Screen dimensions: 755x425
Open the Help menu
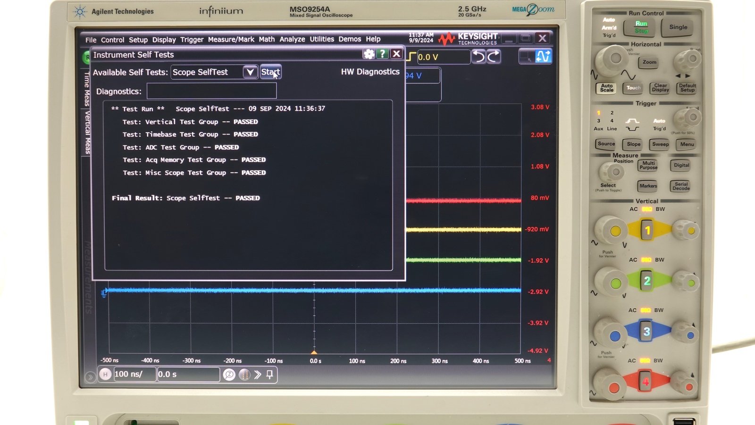tap(373, 39)
